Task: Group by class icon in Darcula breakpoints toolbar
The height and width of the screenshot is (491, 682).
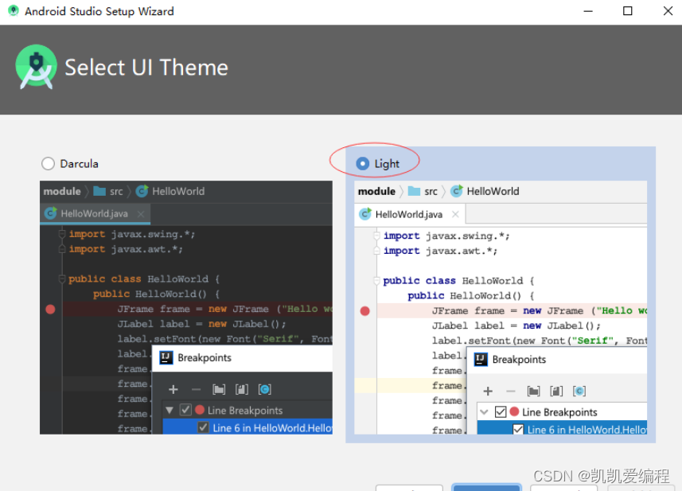Action: click(264, 389)
